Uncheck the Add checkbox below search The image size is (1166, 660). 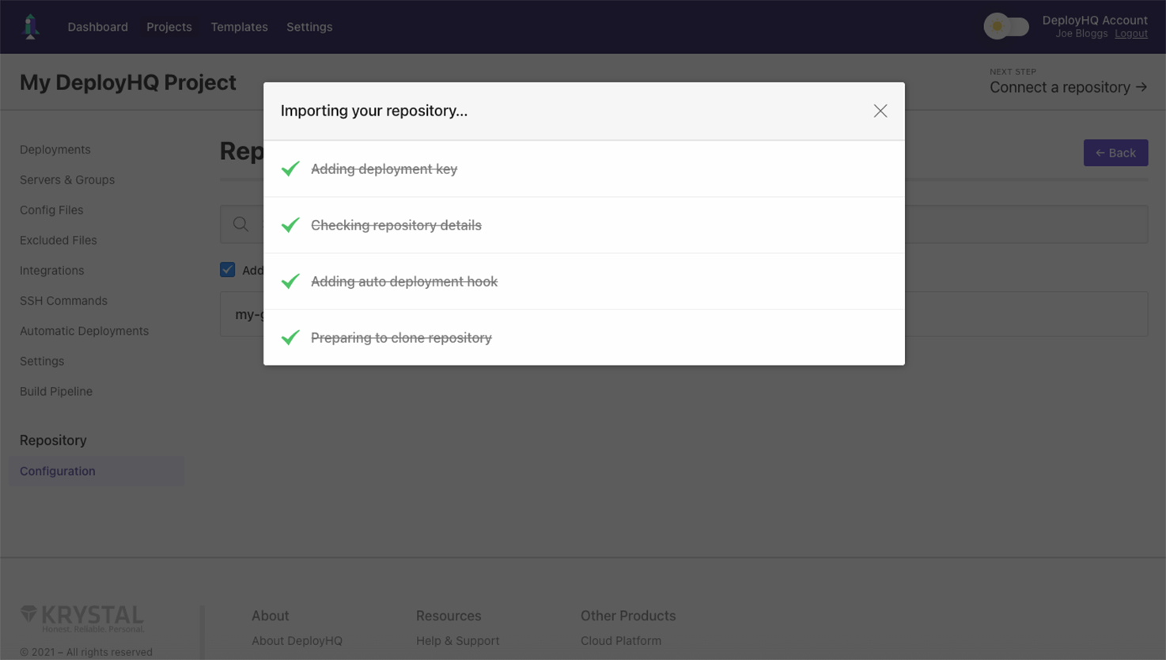(228, 270)
